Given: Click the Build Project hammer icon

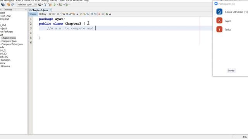Looking at the screenshot, I should click(45, 5).
